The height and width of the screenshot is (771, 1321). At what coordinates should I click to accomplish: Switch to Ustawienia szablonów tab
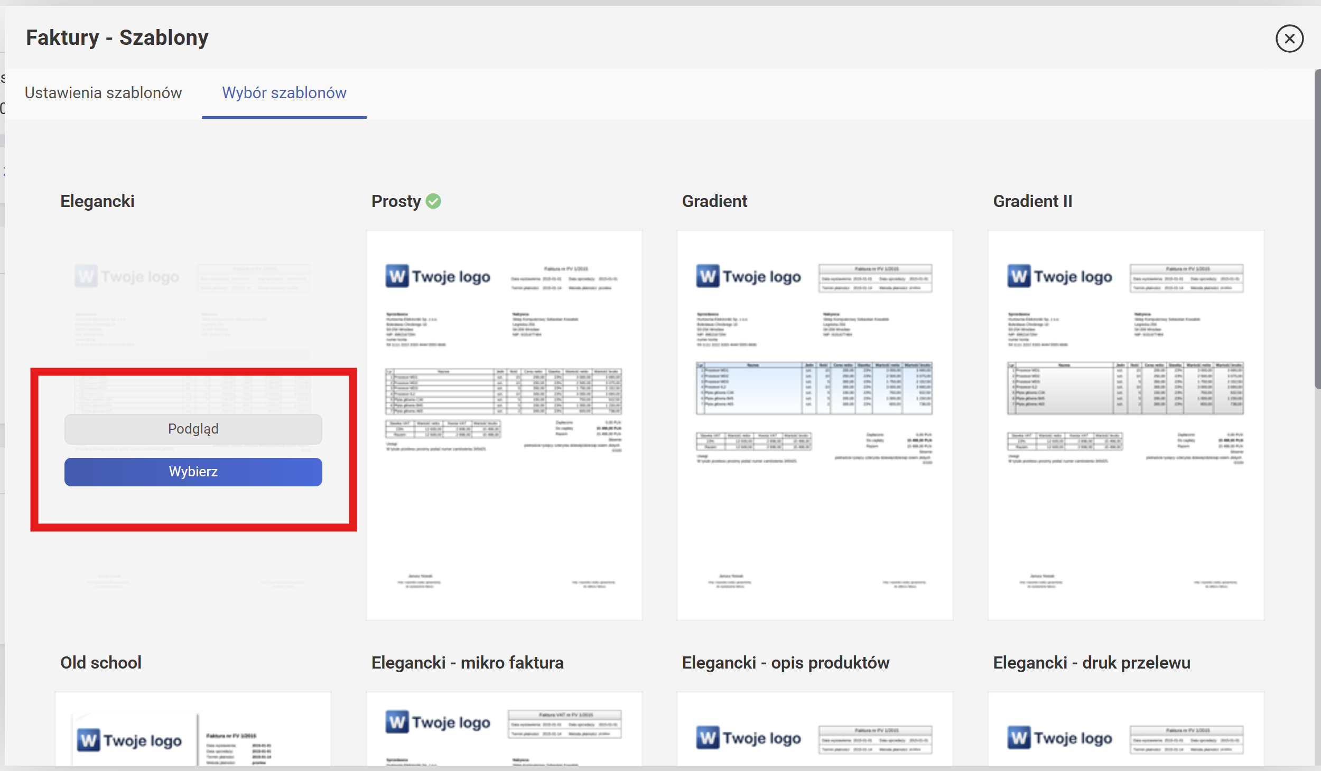pyautogui.click(x=103, y=93)
